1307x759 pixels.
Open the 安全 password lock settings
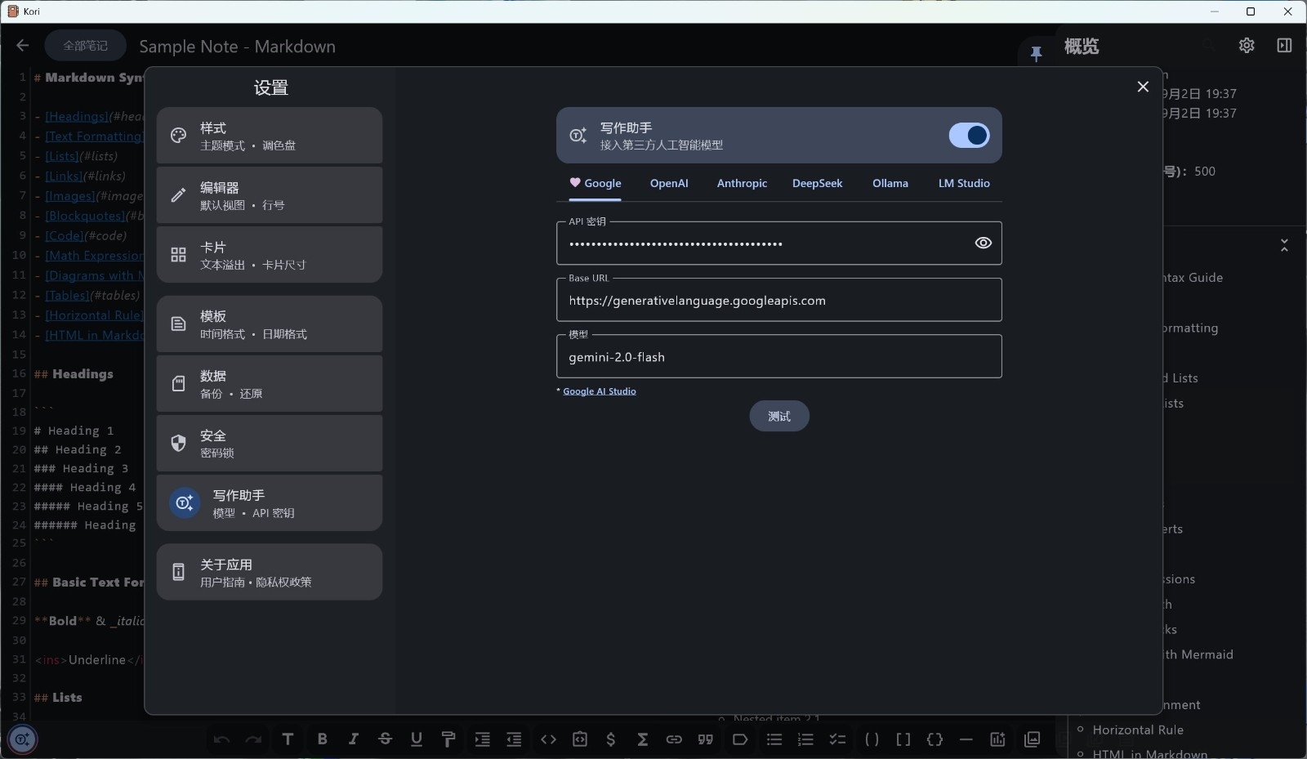point(269,444)
